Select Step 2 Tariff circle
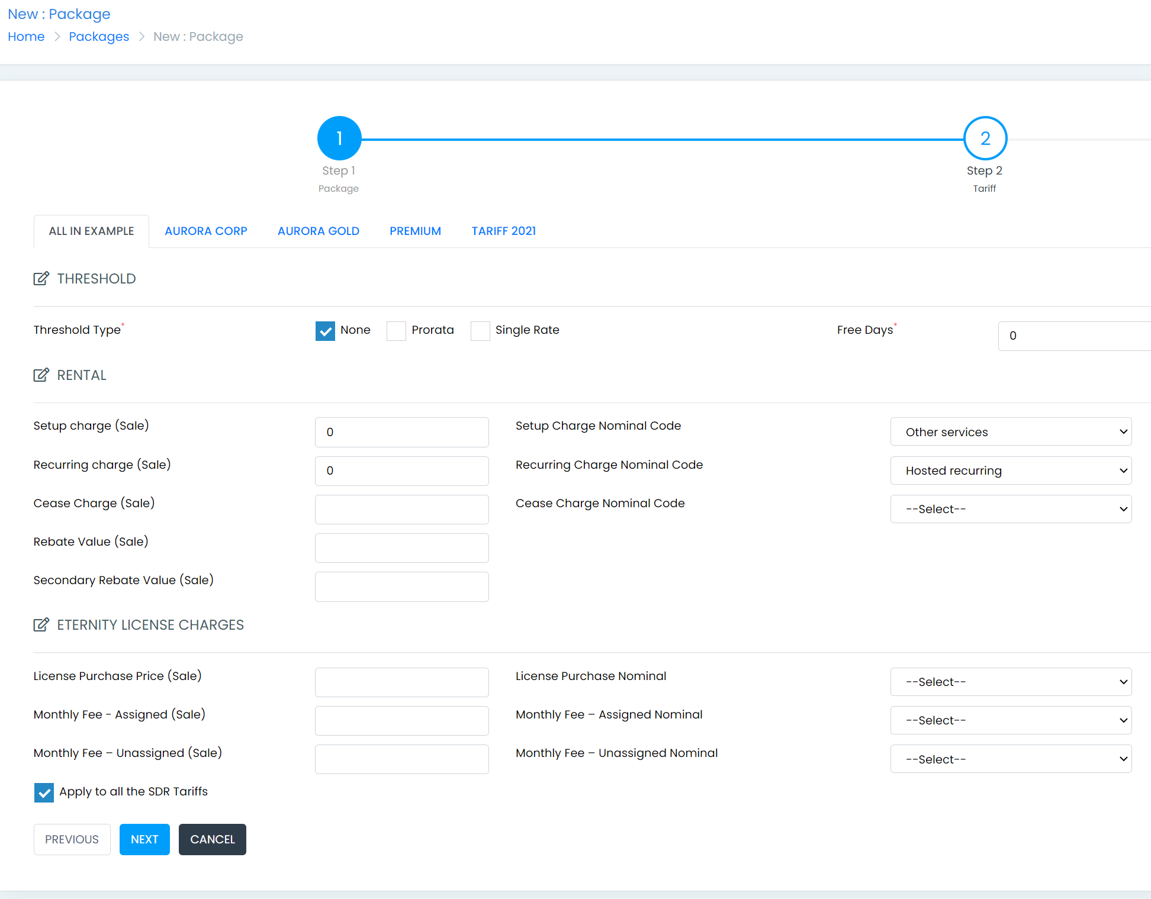This screenshot has width=1151, height=899. coord(985,138)
